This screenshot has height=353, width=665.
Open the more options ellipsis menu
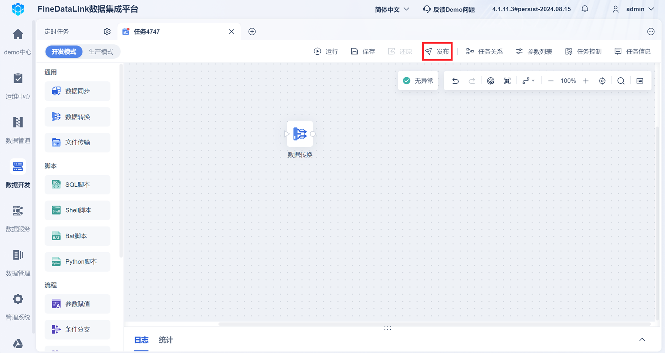click(x=651, y=32)
